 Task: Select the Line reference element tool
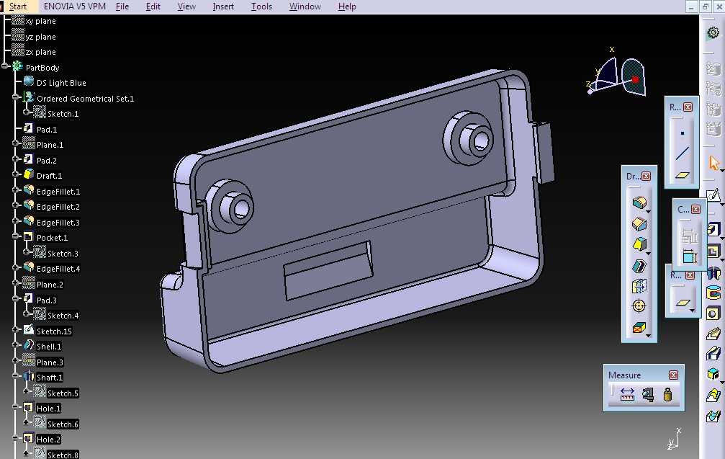click(682, 153)
